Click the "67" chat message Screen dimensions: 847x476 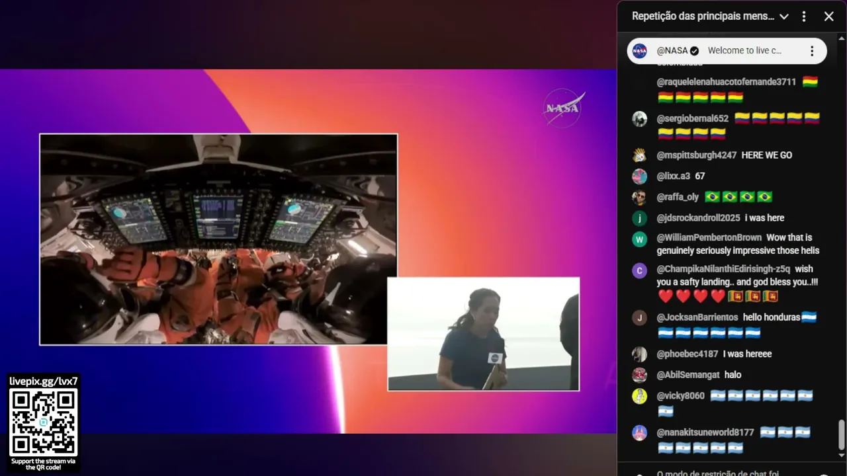click(x=700, y=177)
